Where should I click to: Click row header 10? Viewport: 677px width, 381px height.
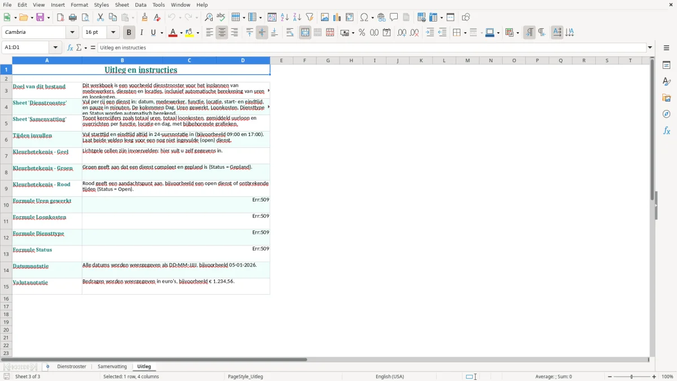tap(6, 205)
